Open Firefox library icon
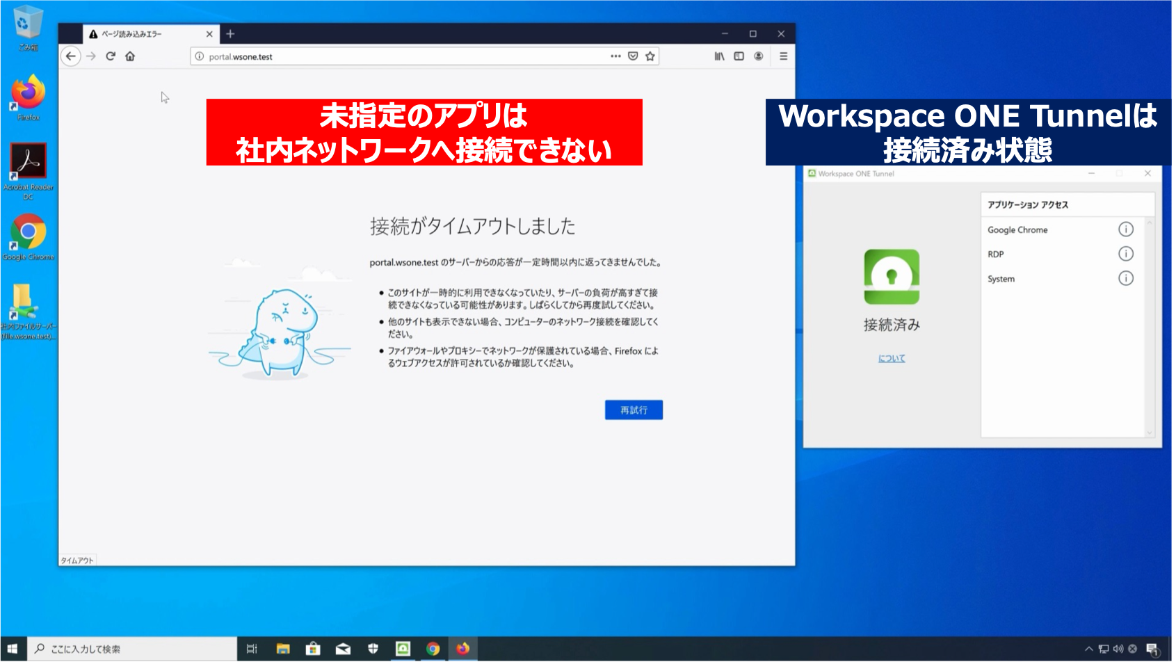Screen dimensions: 1176x662 pyautogui.click(x=720, y=56)
